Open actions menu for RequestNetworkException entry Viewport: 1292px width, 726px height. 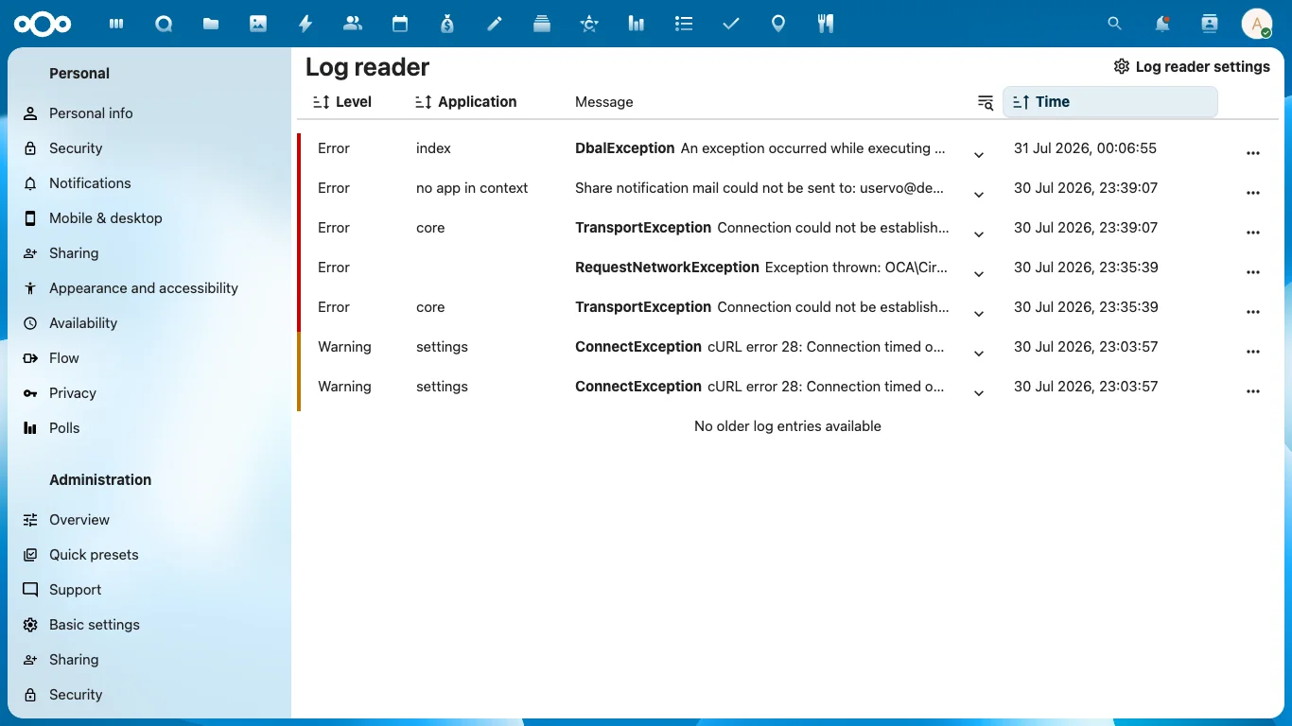[x=1253, y=272]
